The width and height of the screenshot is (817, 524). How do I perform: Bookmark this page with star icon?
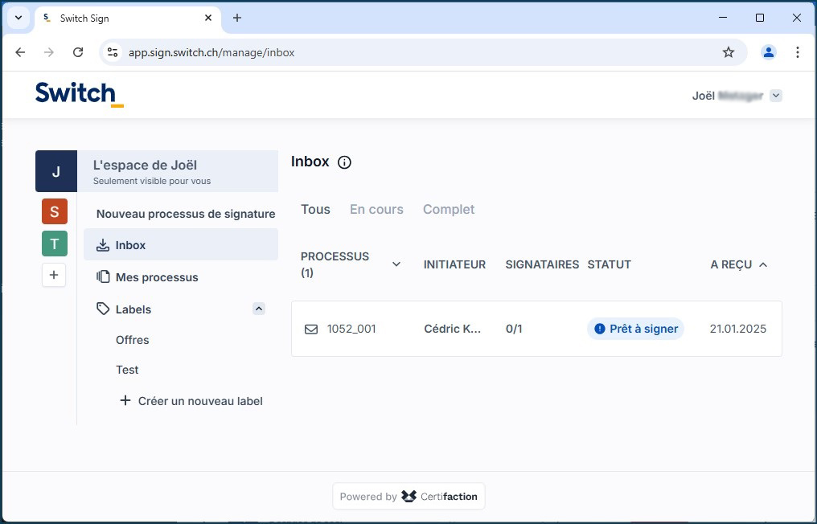click(728, 52)
